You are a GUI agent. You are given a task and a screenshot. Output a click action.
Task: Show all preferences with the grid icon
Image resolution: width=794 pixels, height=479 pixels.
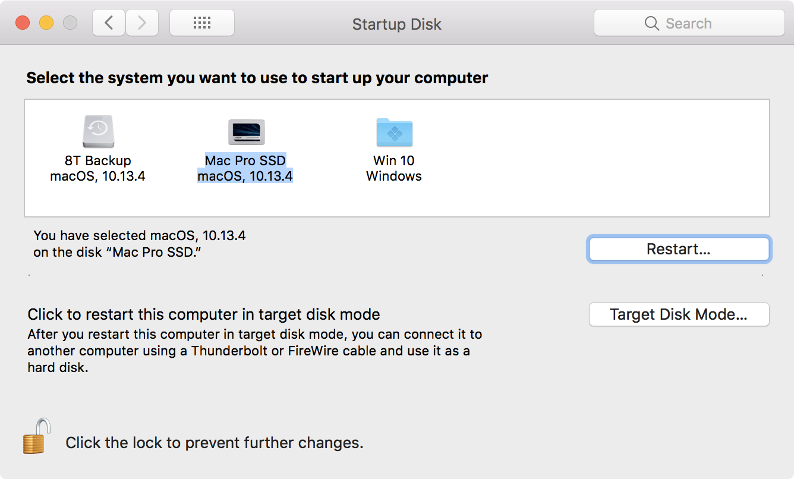[202, 23]
